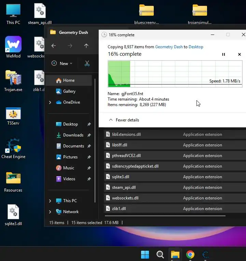Select the sqlite3.dll file in Explorer list
Viewport: 246px width, 261px height.
coord(175,177)
